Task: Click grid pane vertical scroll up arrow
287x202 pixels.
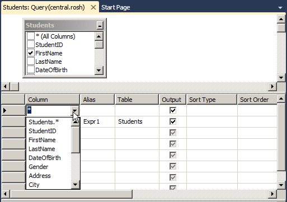Action: [281, 98]
